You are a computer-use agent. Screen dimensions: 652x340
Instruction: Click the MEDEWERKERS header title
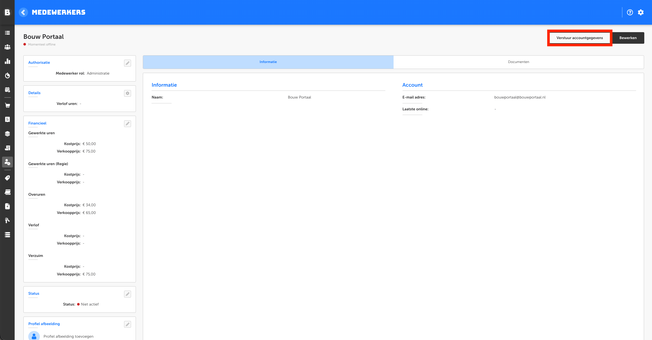click(59, 12)
